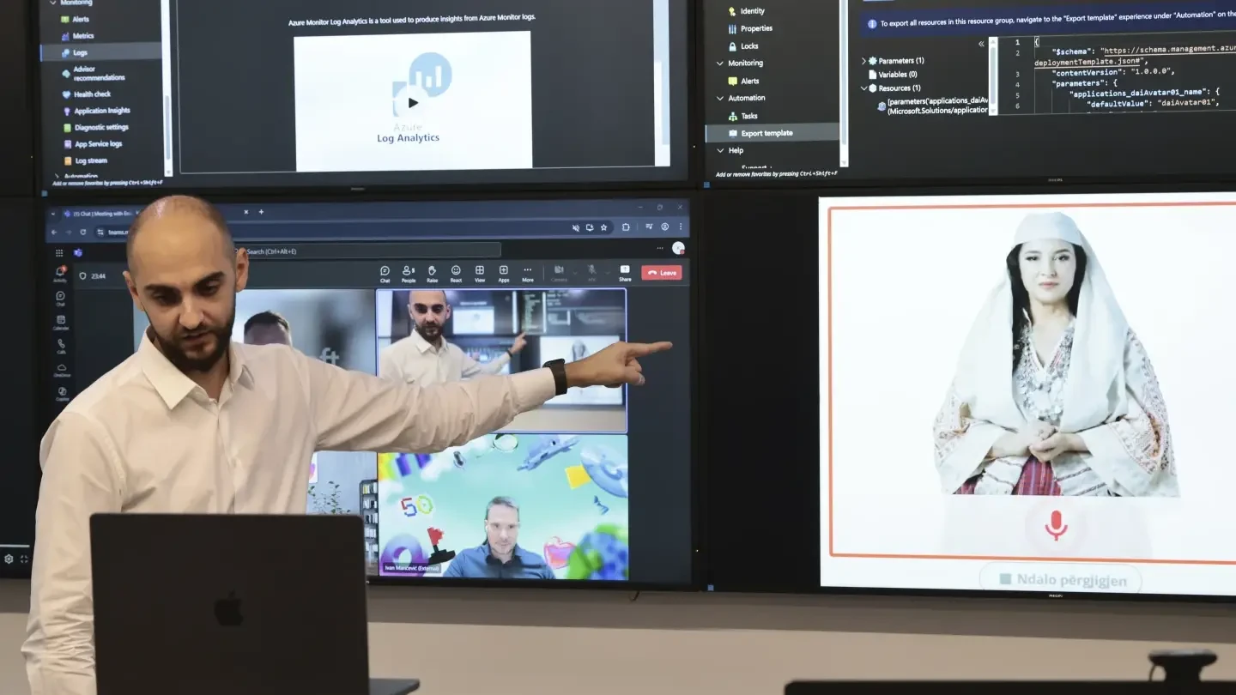Toggle the Camera in Teams meeting
This screenshot has height=695, width=1236.
coord(559,273)
